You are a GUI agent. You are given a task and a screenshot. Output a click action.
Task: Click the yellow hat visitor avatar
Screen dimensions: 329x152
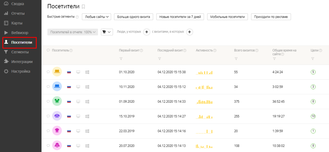(57, 72)
